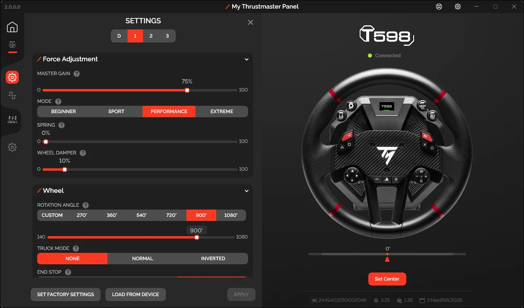Close the Settings panel with X
This screenshot has height=308, width=524.
point(251,22)
